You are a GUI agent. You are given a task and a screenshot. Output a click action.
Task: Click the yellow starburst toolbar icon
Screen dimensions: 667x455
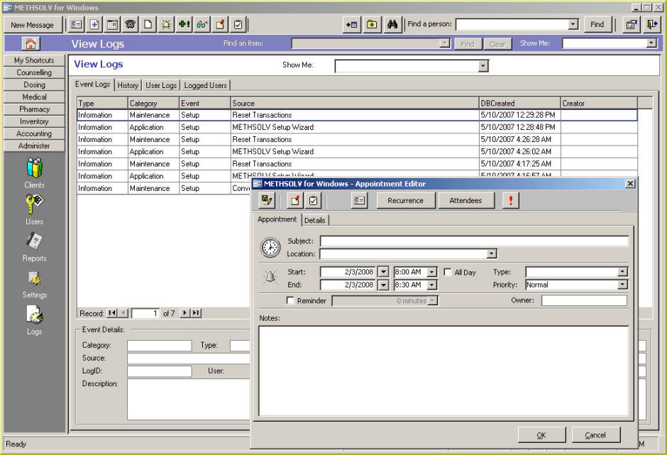[166, 25]
